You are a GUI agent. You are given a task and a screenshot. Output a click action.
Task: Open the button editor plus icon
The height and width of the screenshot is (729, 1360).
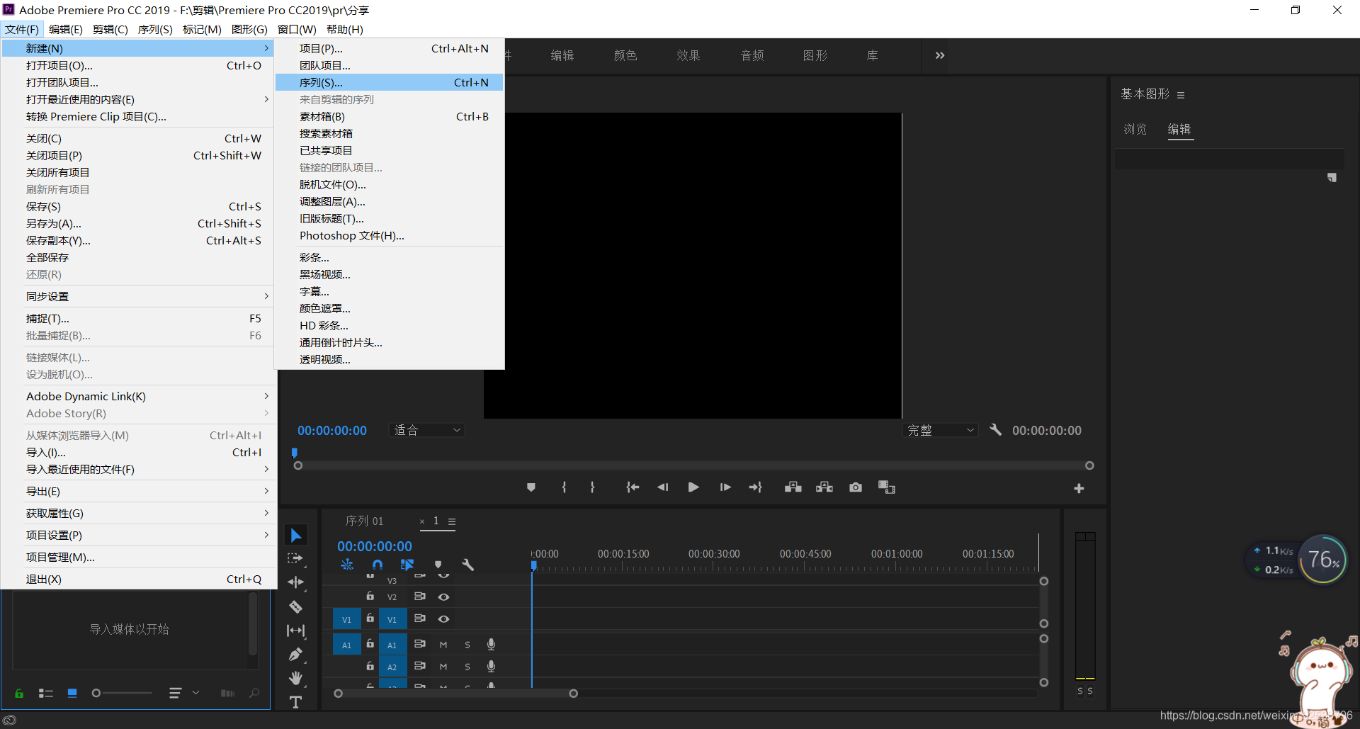pos(1079,489)
